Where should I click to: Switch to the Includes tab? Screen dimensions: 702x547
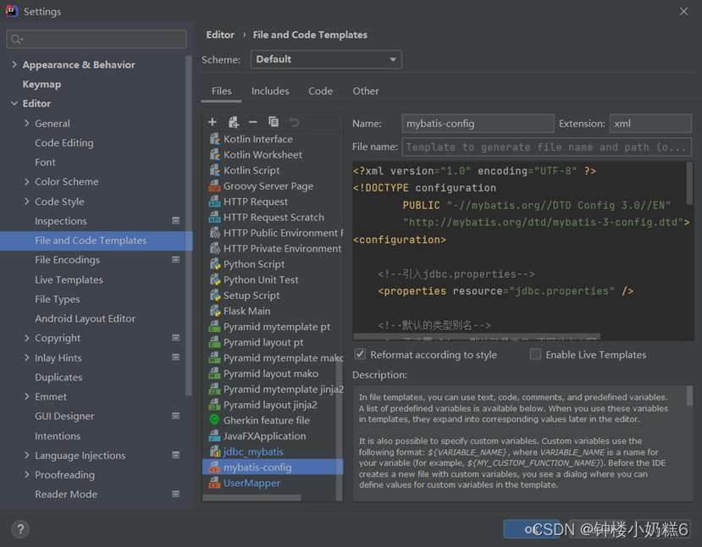click(270, 91)
